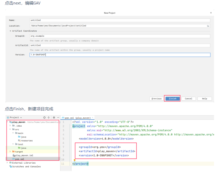Click the expand/collapse all icon in Project panel
The width and height of the screenshot is (219, 172).
(x=49, y=117)
